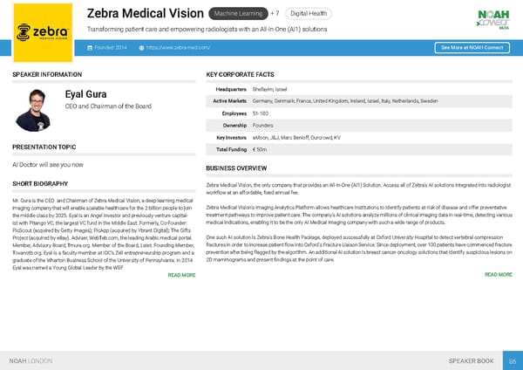Click the calendar icon next to Founded 2014
The image size is (523, 370).
(x=91, y=46)
